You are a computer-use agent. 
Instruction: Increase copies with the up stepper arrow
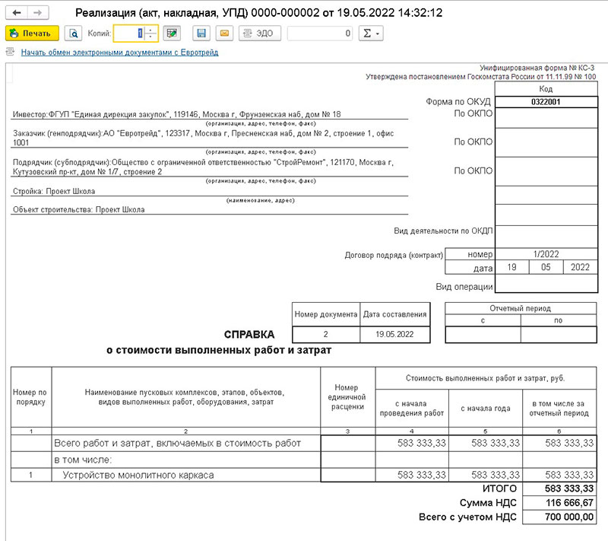pyautogui.click(x=150, y=30)
